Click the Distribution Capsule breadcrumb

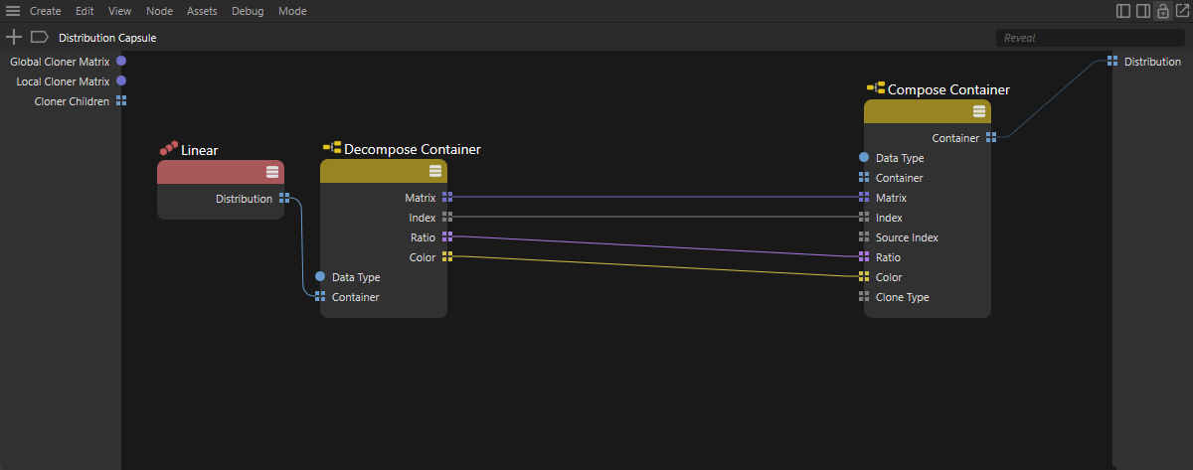tap(107, 38)
